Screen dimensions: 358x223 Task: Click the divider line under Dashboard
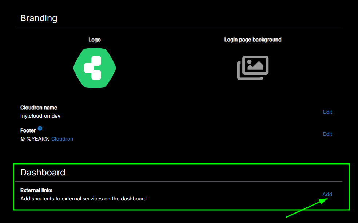(x=178, y=181)
